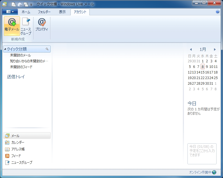Go to previous month in calendar
223x178 pixels.
click(191, 49)
